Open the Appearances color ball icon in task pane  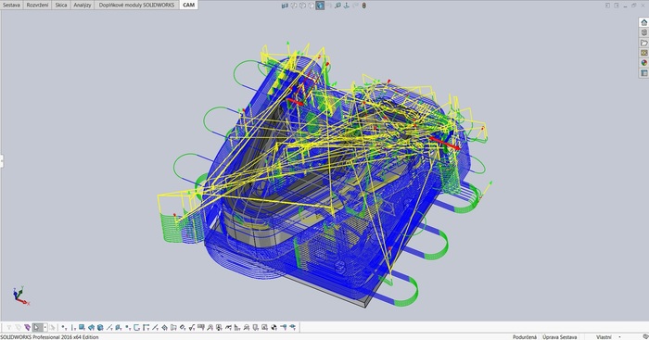click(644, 63)
